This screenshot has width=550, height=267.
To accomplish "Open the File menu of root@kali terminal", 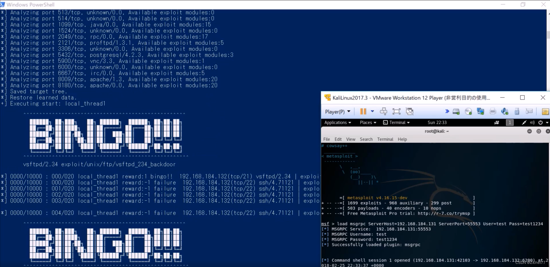I will (327, 139).
